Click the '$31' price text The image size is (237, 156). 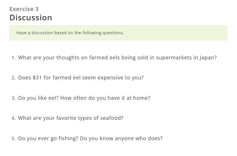click(x=37, y=78)
